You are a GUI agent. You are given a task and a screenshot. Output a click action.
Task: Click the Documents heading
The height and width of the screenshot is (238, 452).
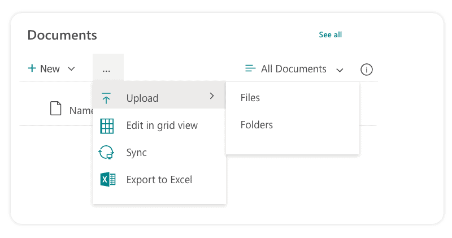(62, 35)
